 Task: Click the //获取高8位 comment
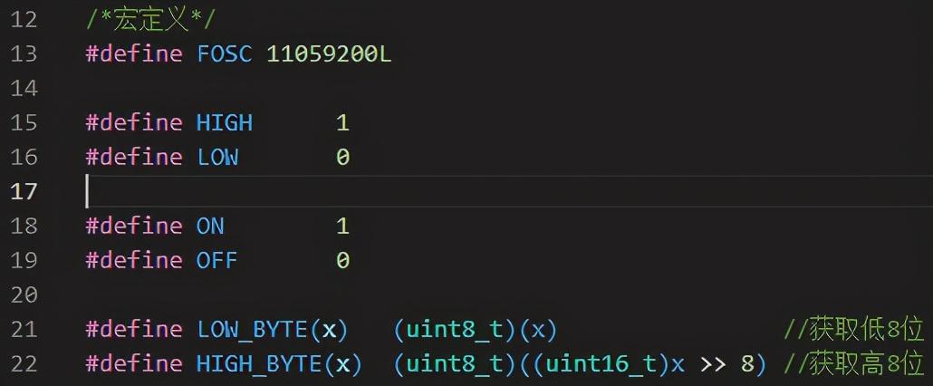pos(852,363)
